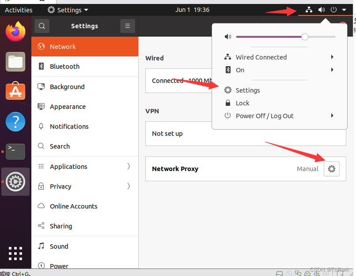Image resolution: width=356 pixels, height=276 pixels.
Task: Open the Sharing panel
Action: click(x=85, y=226)
